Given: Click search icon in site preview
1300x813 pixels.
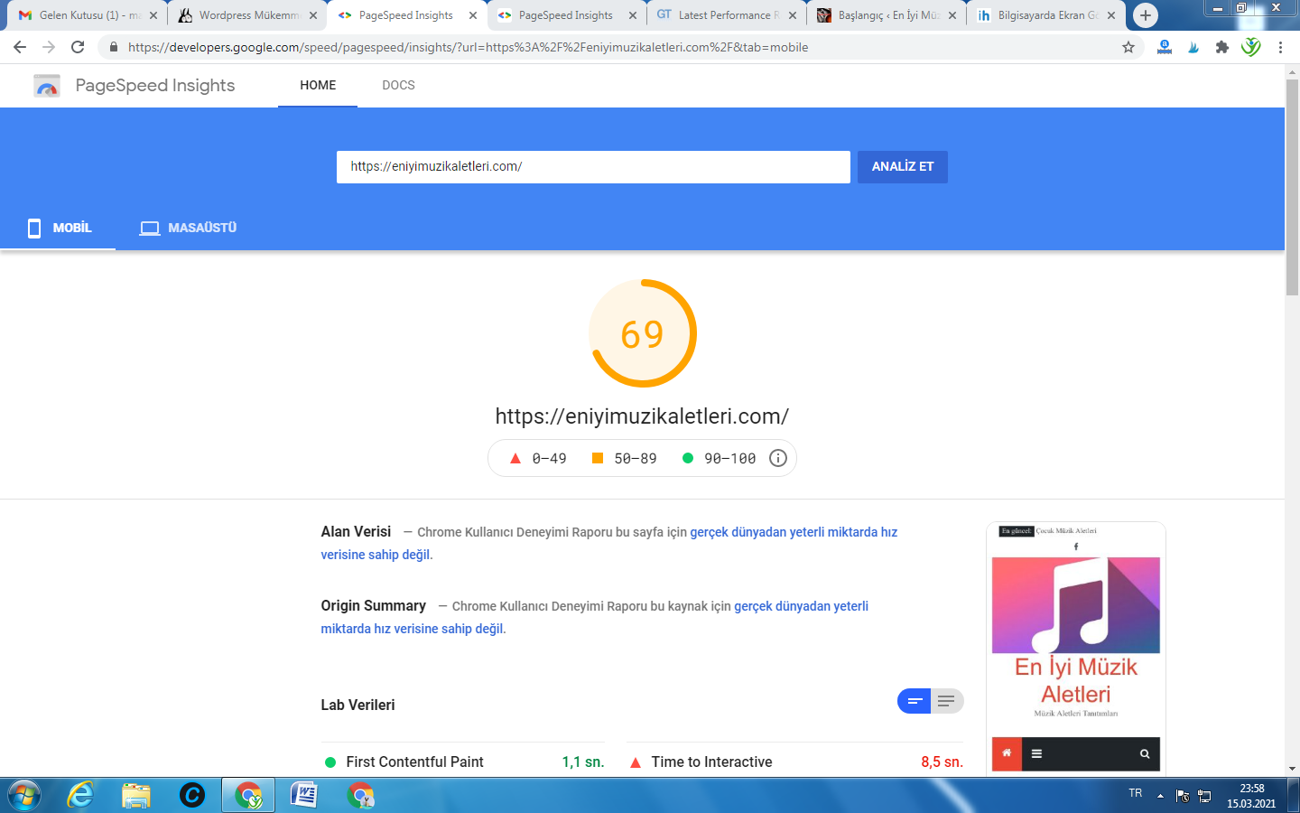Looking at the screenshot, I should [1145, 753].
